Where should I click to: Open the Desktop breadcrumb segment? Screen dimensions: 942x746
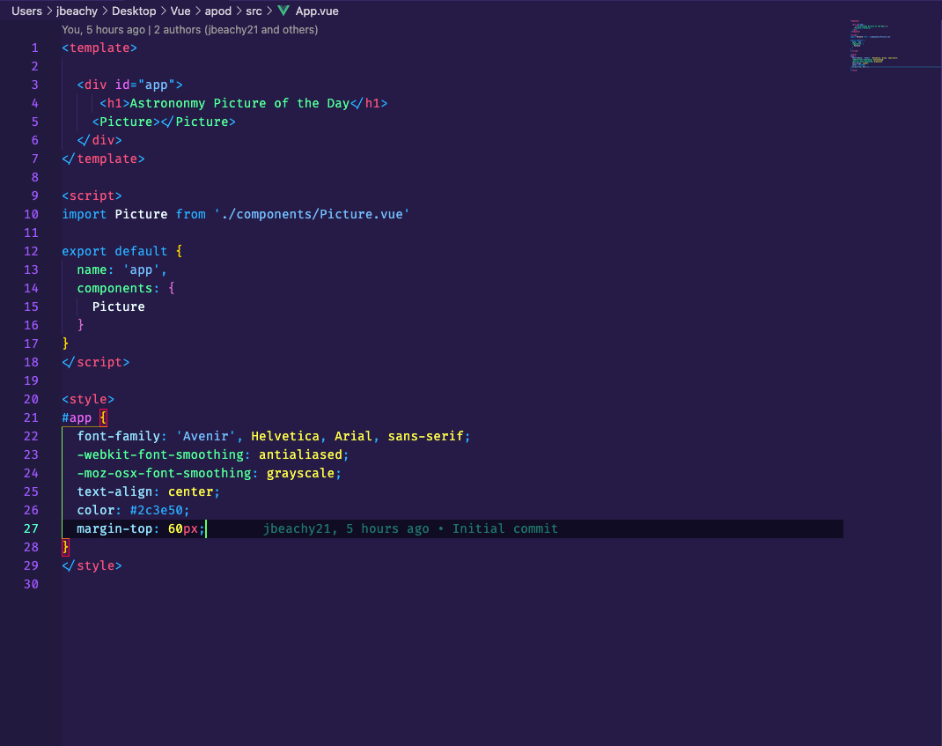click(x=134, y=11)
